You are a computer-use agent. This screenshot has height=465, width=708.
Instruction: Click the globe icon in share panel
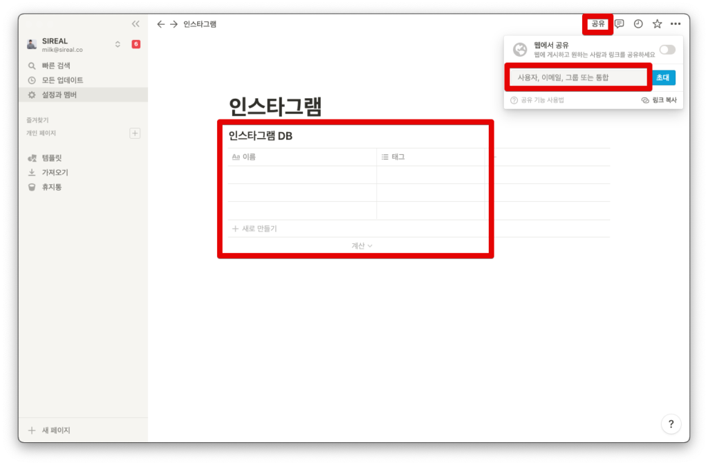coord(520,50)
